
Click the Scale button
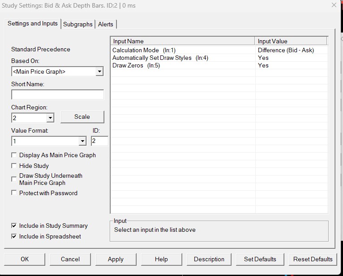click(82, 117)
